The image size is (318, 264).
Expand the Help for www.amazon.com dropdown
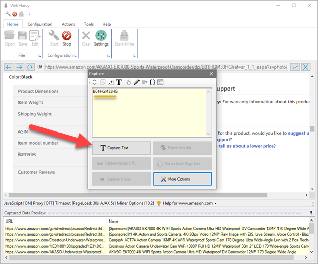coord(216,203)
